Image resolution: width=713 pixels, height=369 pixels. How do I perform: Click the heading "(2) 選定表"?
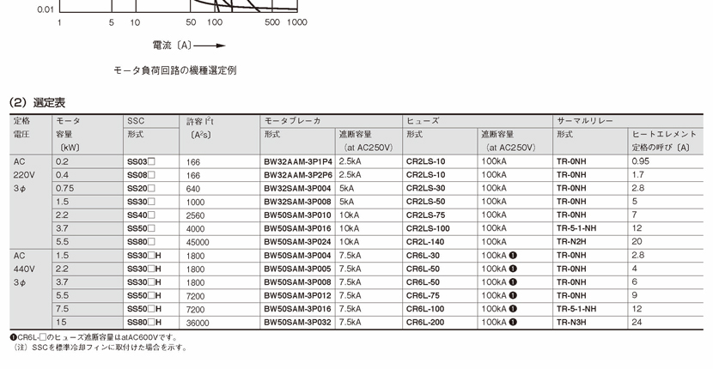37,103
